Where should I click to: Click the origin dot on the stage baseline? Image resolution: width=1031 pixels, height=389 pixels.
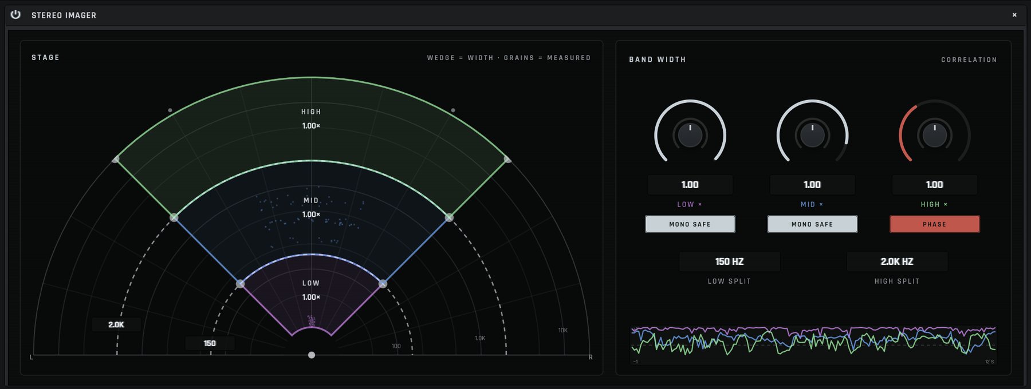point(312,355)
